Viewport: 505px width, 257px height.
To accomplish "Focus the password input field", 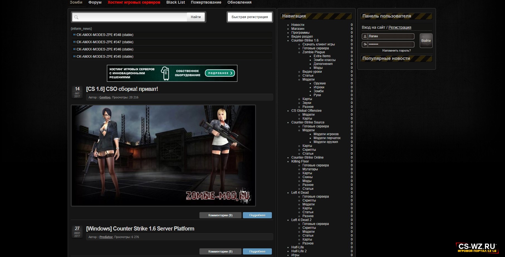I will pos(391,44).
